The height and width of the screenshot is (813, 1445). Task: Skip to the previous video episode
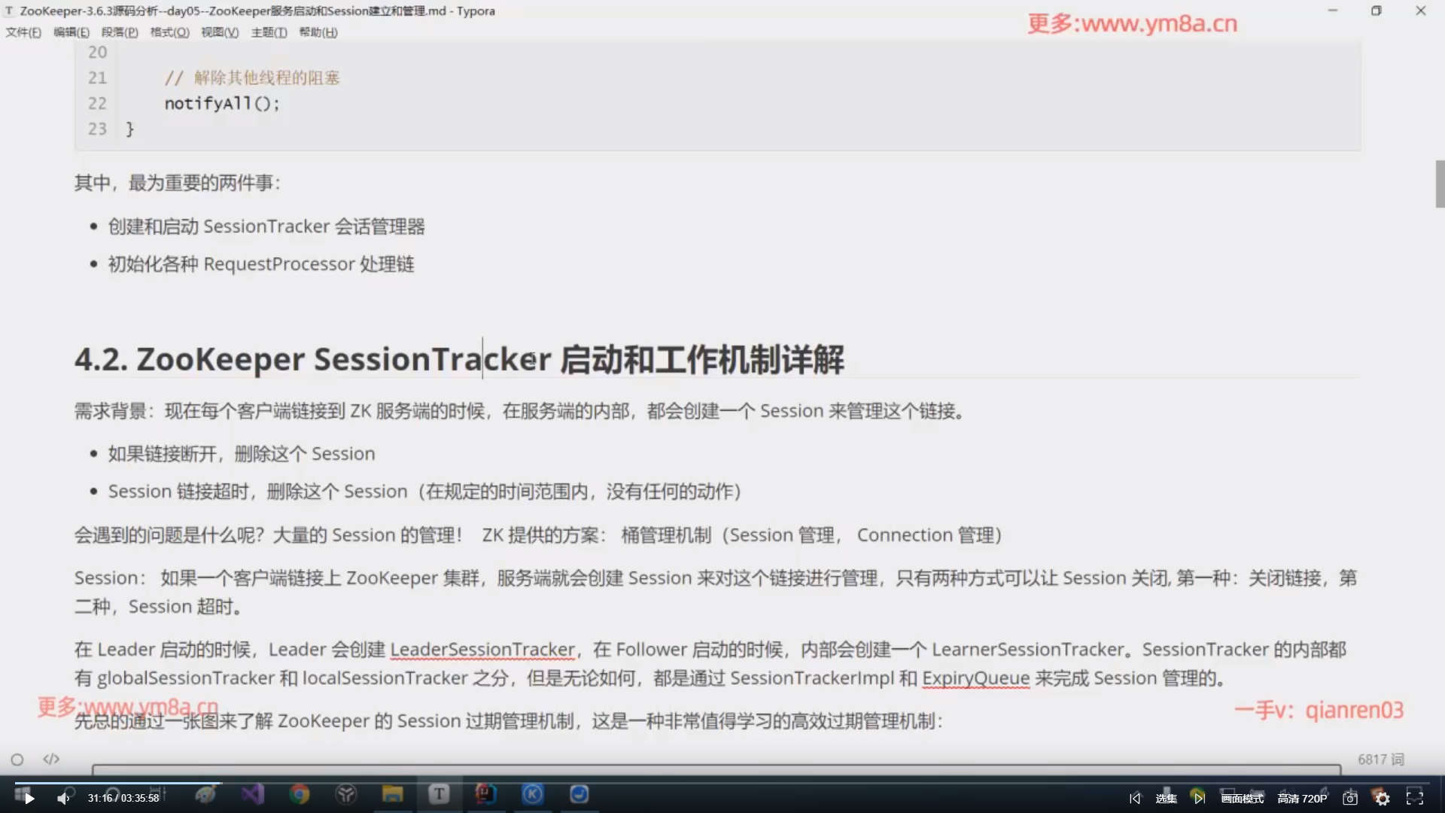click(1135, 798)
